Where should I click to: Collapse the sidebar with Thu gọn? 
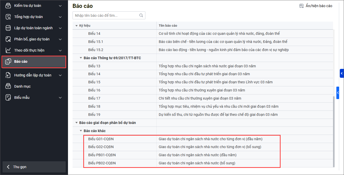34,167
